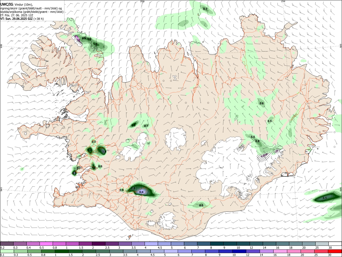This screenshot has height=257, width=342.
Task: Click the white swatch labeled 30 in upper legend
Action: pyautogui.click(x=335, y=244)
